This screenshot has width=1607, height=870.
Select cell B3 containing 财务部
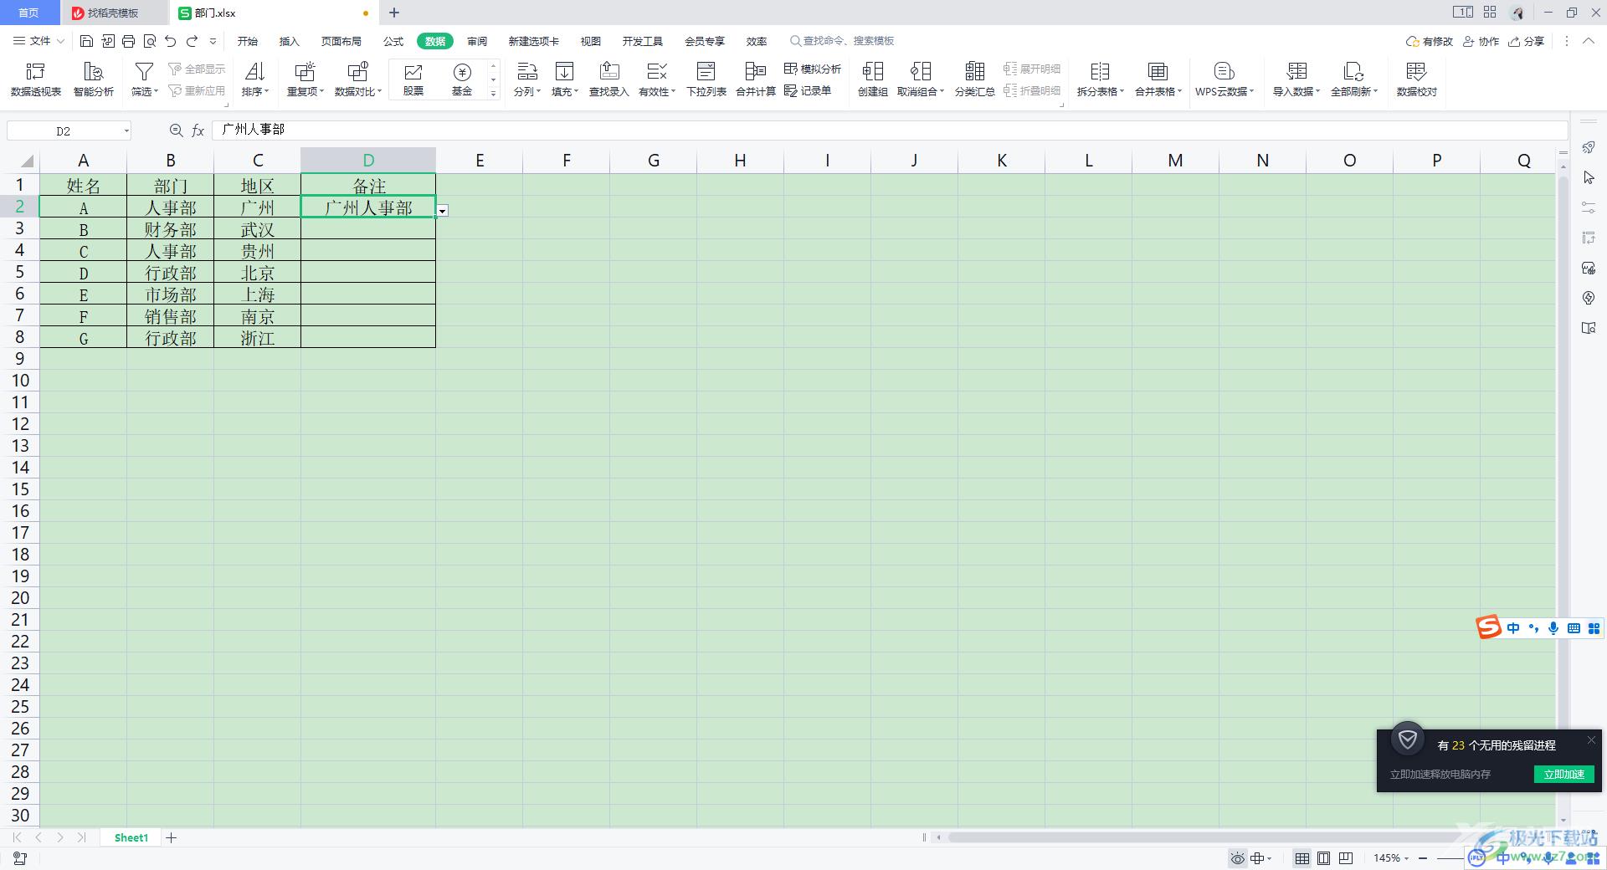coord(171,229)
